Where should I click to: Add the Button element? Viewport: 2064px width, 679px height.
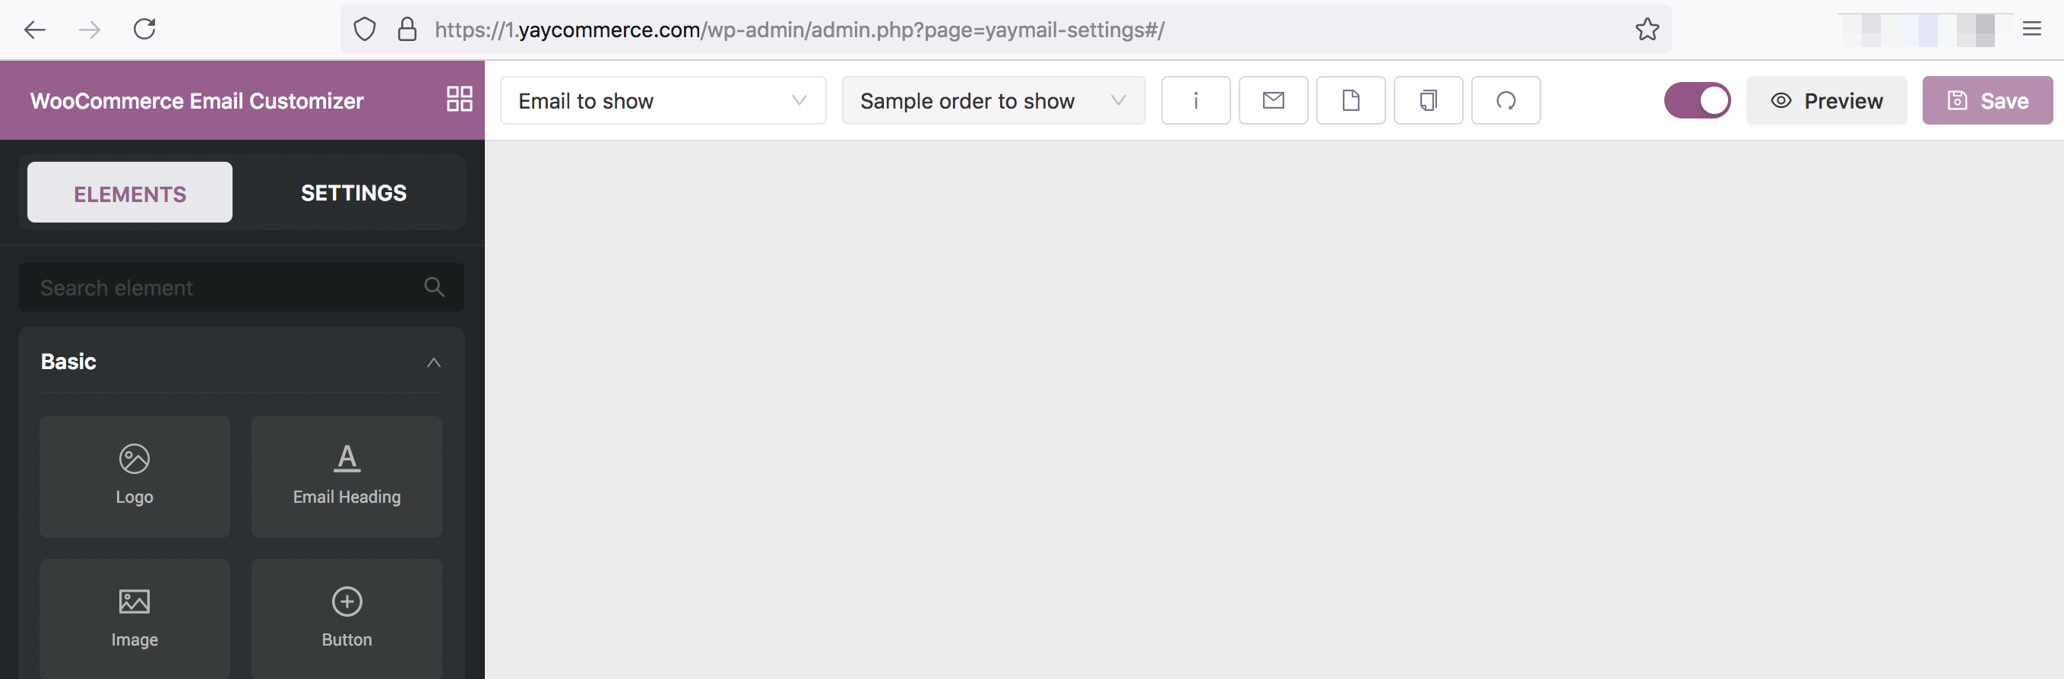point(347,619)
